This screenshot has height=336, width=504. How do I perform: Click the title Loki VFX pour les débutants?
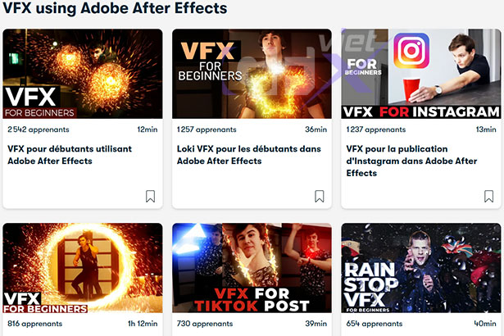[x=249, y=155]
